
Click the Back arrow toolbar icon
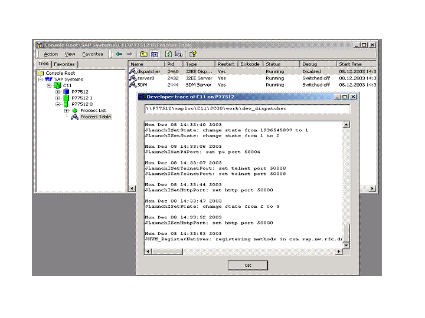[119, 54]
